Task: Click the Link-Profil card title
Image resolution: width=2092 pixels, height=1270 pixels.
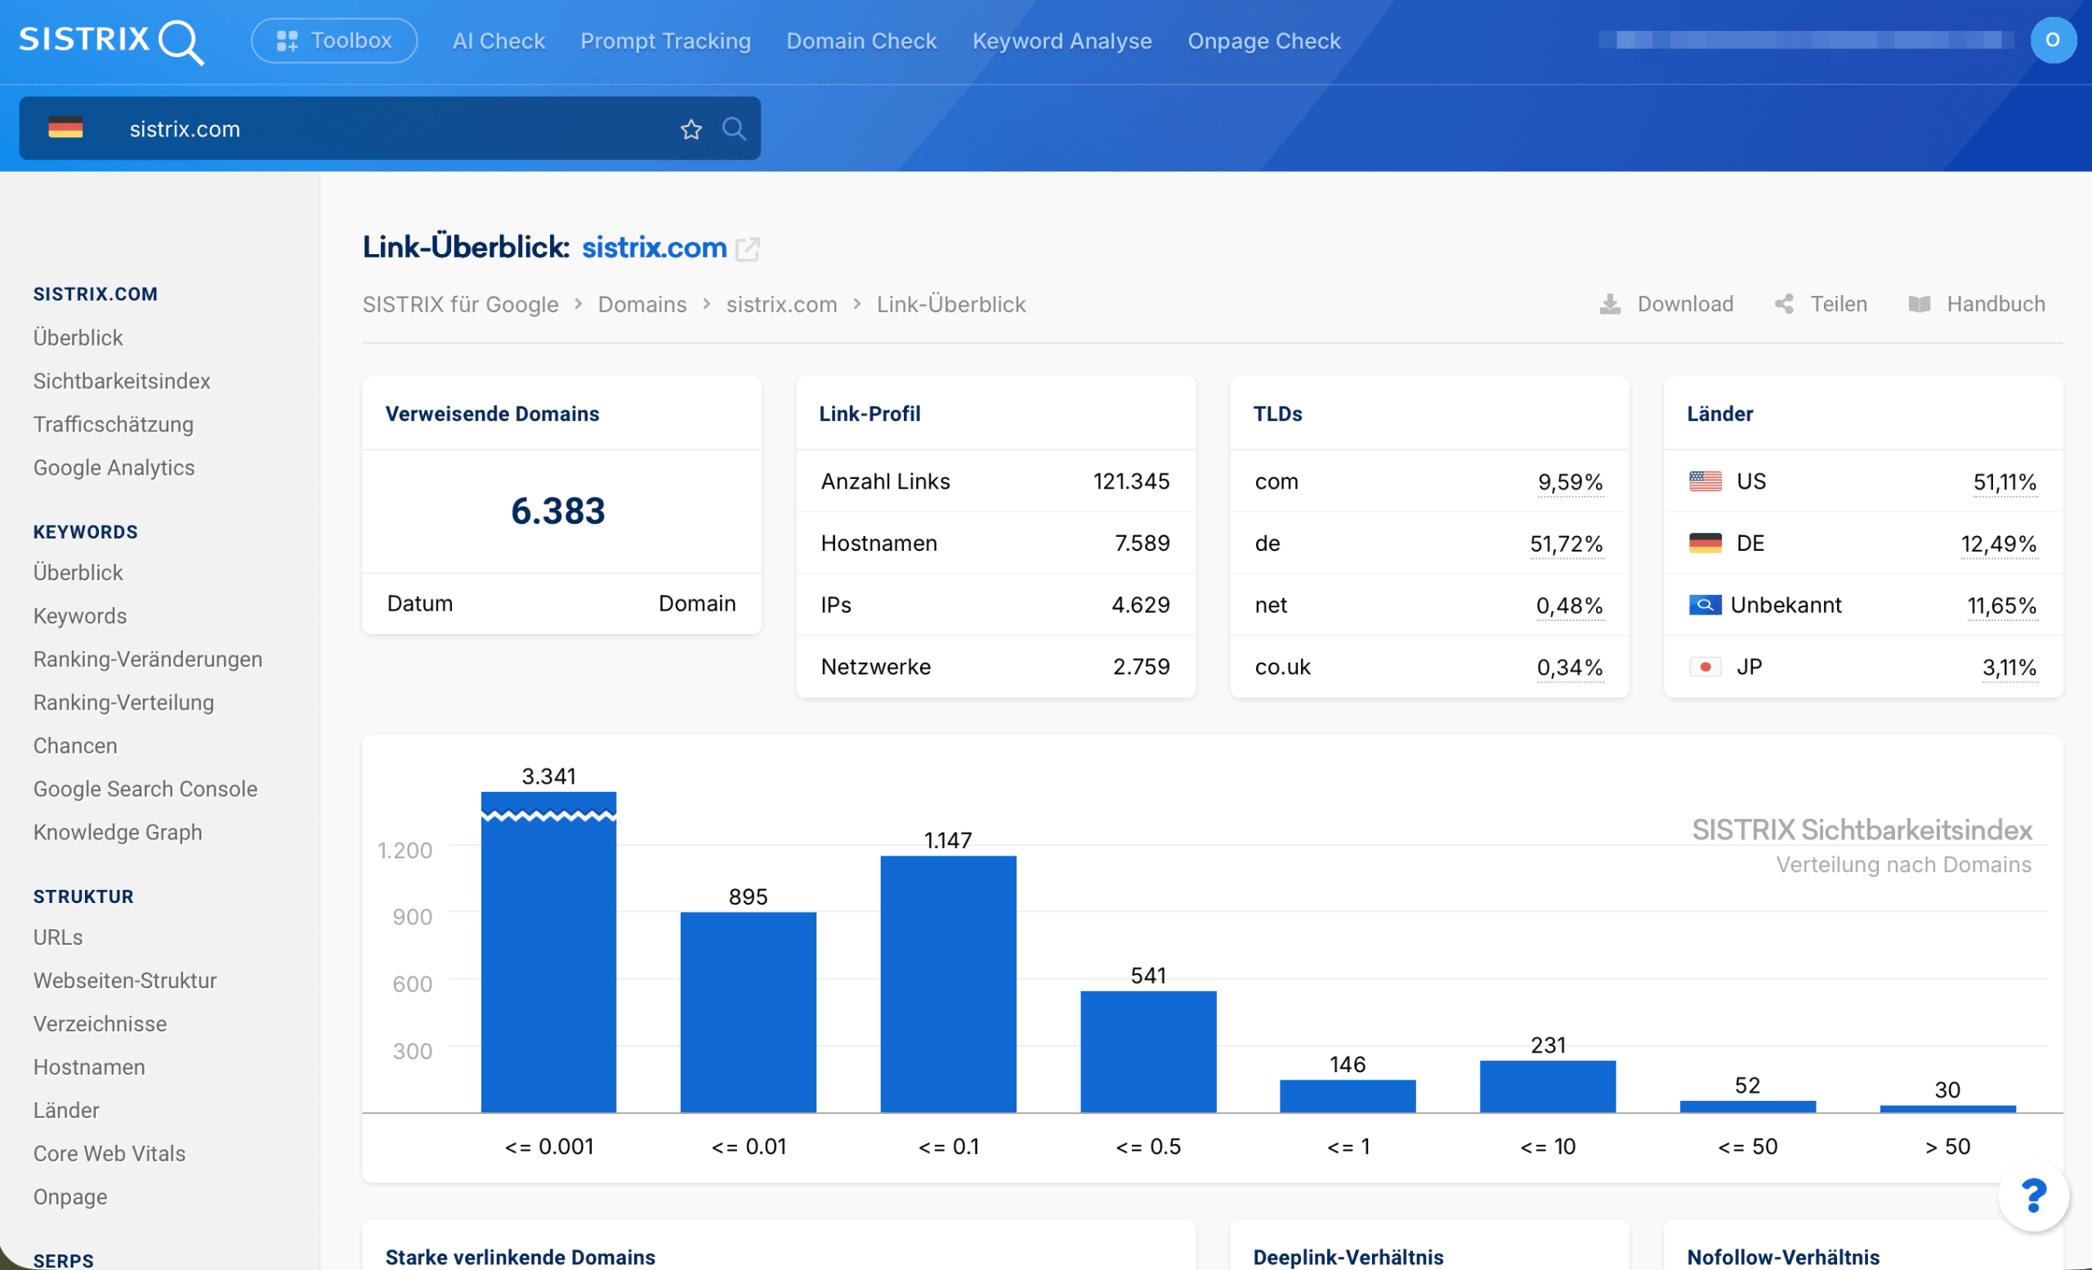Action: point(869,414)
